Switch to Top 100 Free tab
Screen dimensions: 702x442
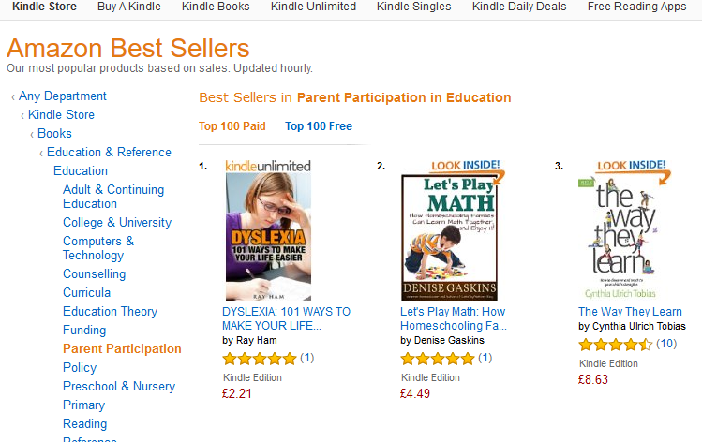(319, 126)
